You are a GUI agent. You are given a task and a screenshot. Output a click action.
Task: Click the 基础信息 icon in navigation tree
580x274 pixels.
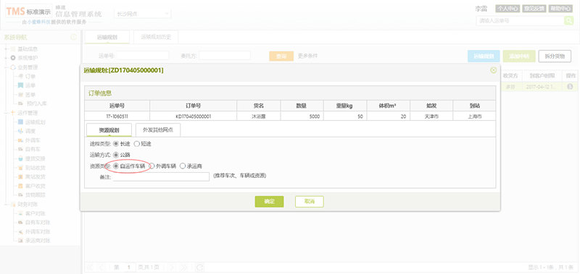[13, 49]
